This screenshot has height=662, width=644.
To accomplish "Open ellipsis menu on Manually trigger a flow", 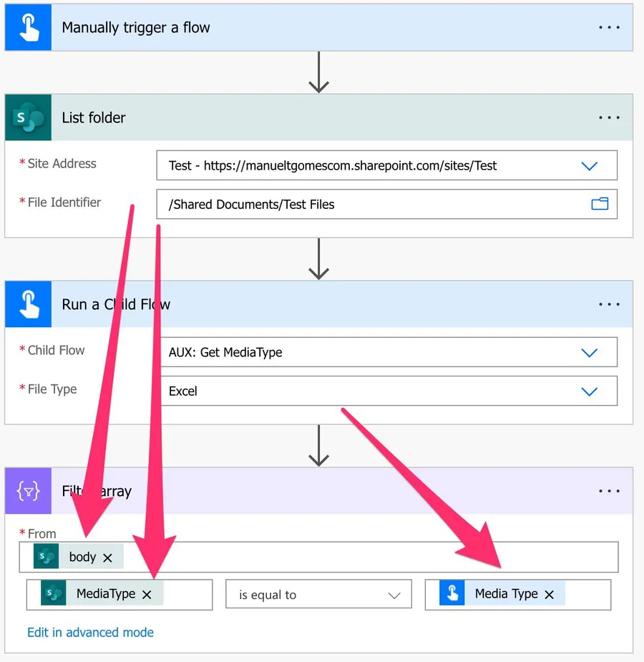I will 609,28.
